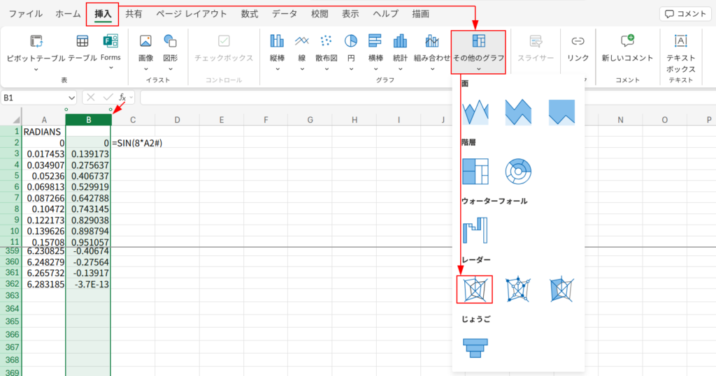
Task: Select the sunburst chart icon
Action: 518,171
